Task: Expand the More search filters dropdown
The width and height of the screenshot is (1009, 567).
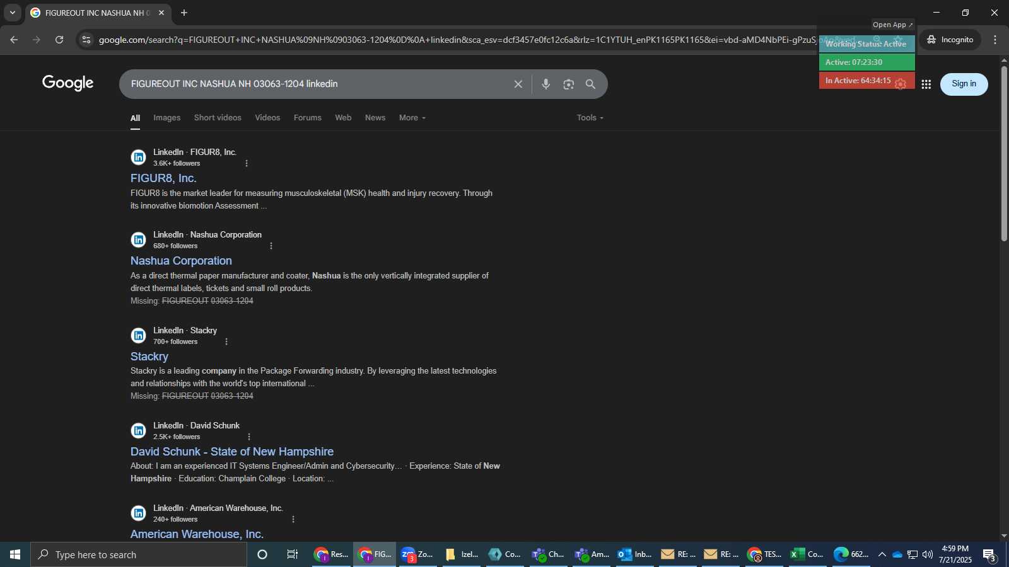Action: pos(412,118)
